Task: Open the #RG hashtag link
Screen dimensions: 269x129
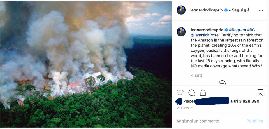Action: pos(251,30)
